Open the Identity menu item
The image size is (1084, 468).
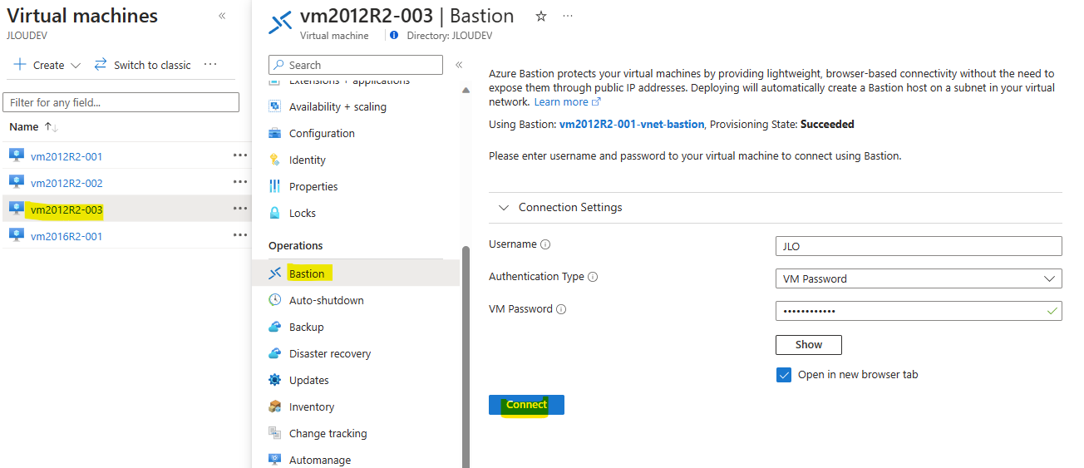pos(308,160)
